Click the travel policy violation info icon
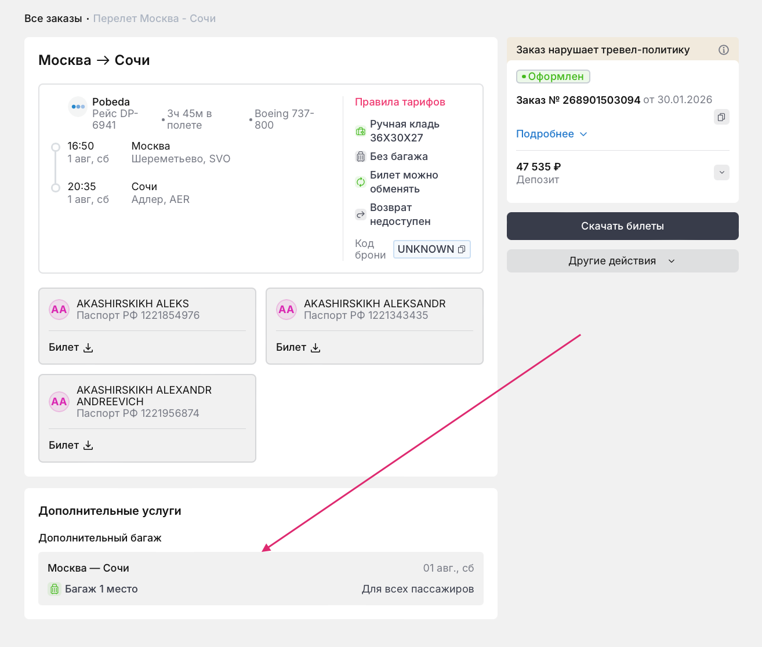 723,50
